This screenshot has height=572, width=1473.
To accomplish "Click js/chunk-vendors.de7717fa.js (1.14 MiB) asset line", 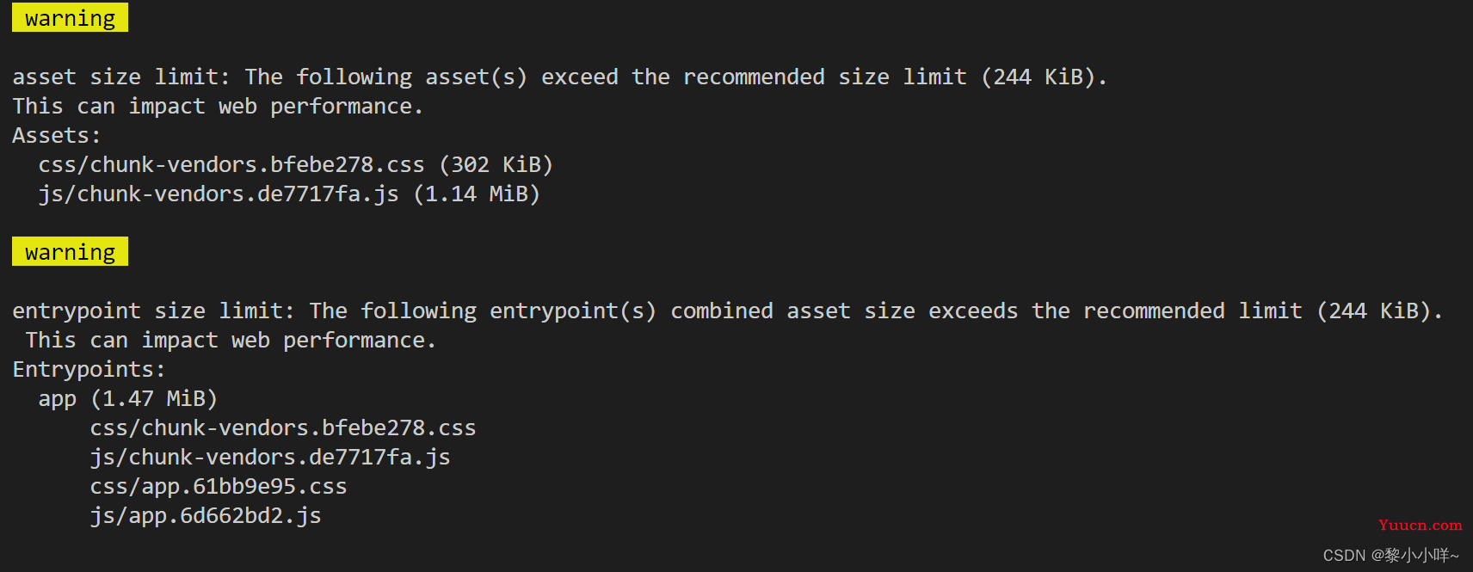I will coord(289,194).
